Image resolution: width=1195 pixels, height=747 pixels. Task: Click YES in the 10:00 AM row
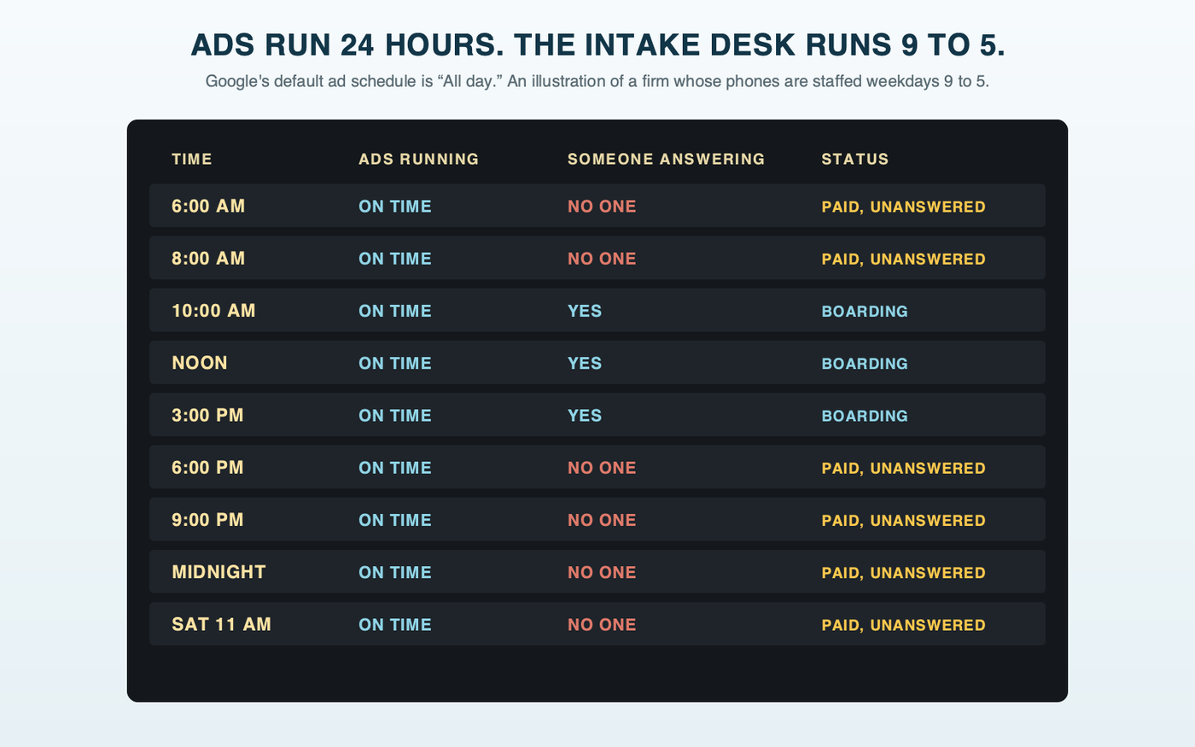point(585,311)
